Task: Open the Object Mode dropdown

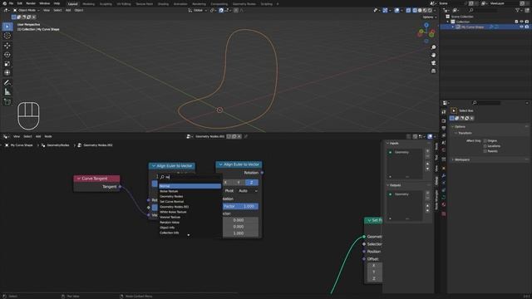Action: 26,11
